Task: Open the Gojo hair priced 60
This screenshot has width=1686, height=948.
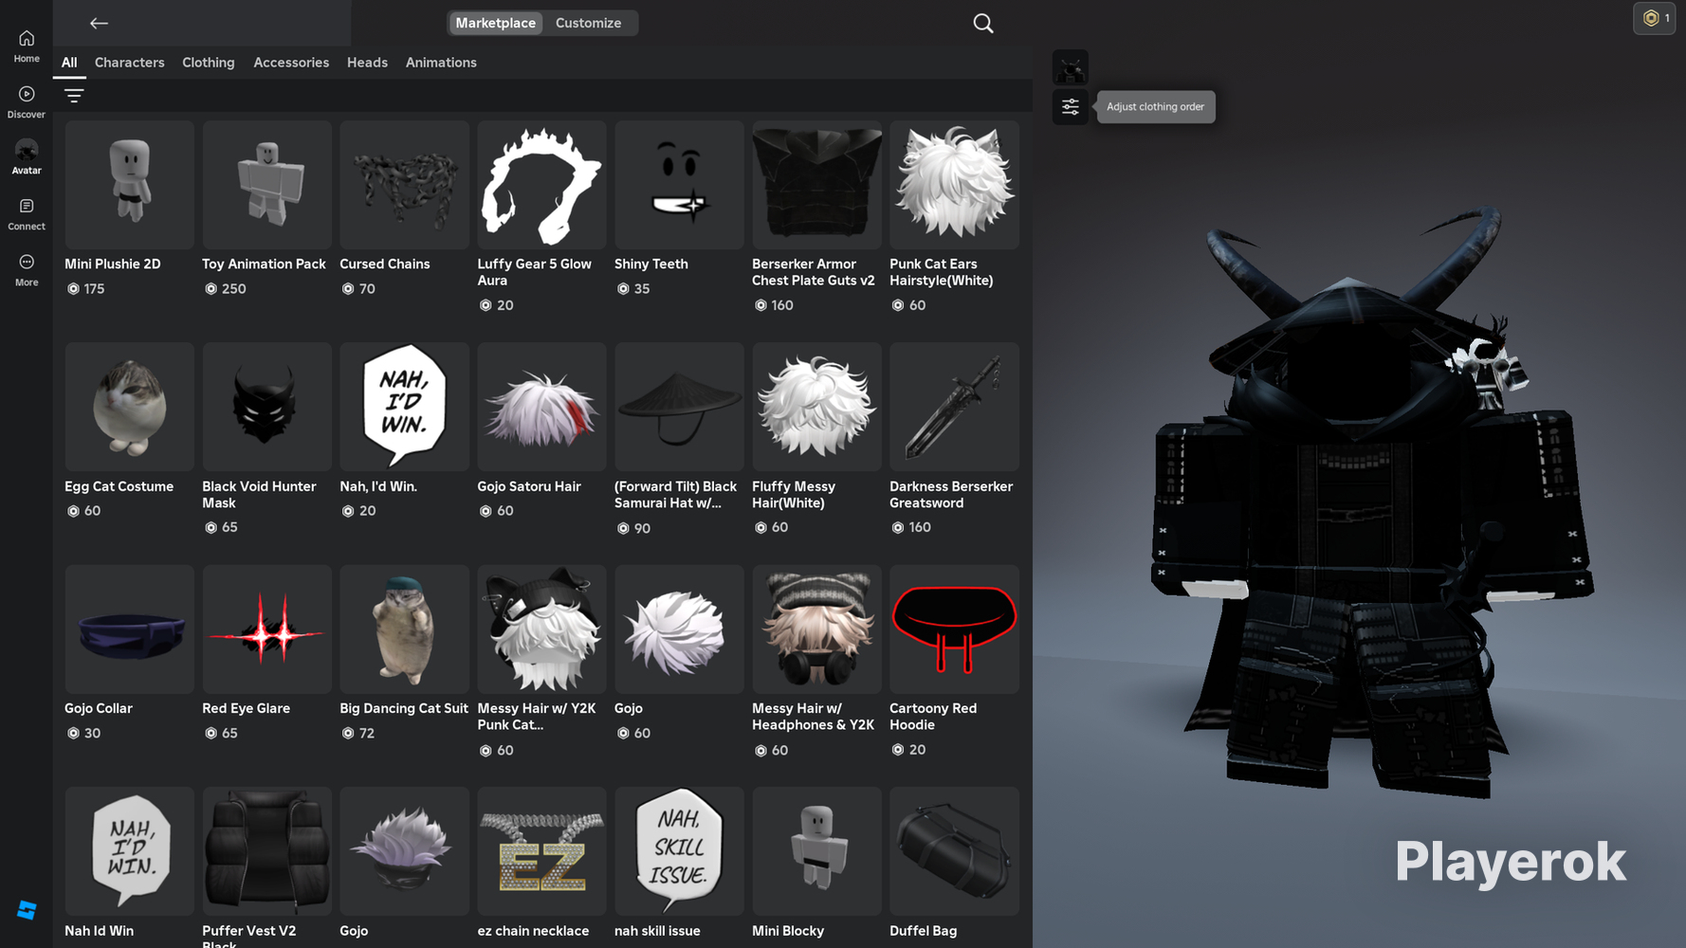Action: [x=679, y=629]
